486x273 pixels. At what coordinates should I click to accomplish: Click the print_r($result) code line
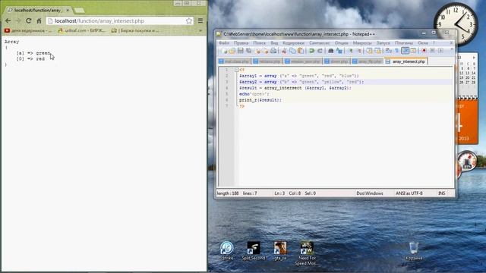(x=260, y=100)
